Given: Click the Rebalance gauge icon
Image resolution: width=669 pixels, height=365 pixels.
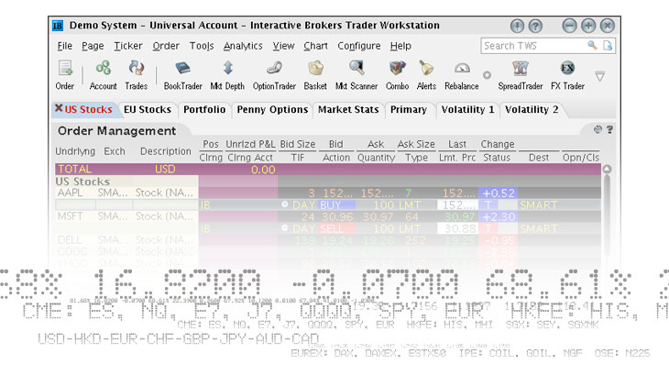Looking at the screenshot, I should point(462,75).
